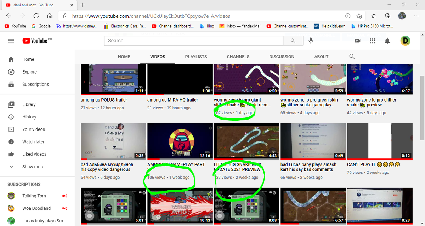
Task: Open the worms zone io pro green skin thumbnail
Action: click(313, 80)
